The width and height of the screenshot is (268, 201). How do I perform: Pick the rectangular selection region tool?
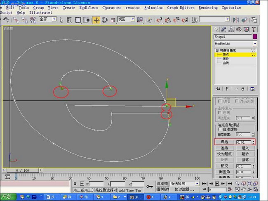pyautogui.click(x=78, y=20)
